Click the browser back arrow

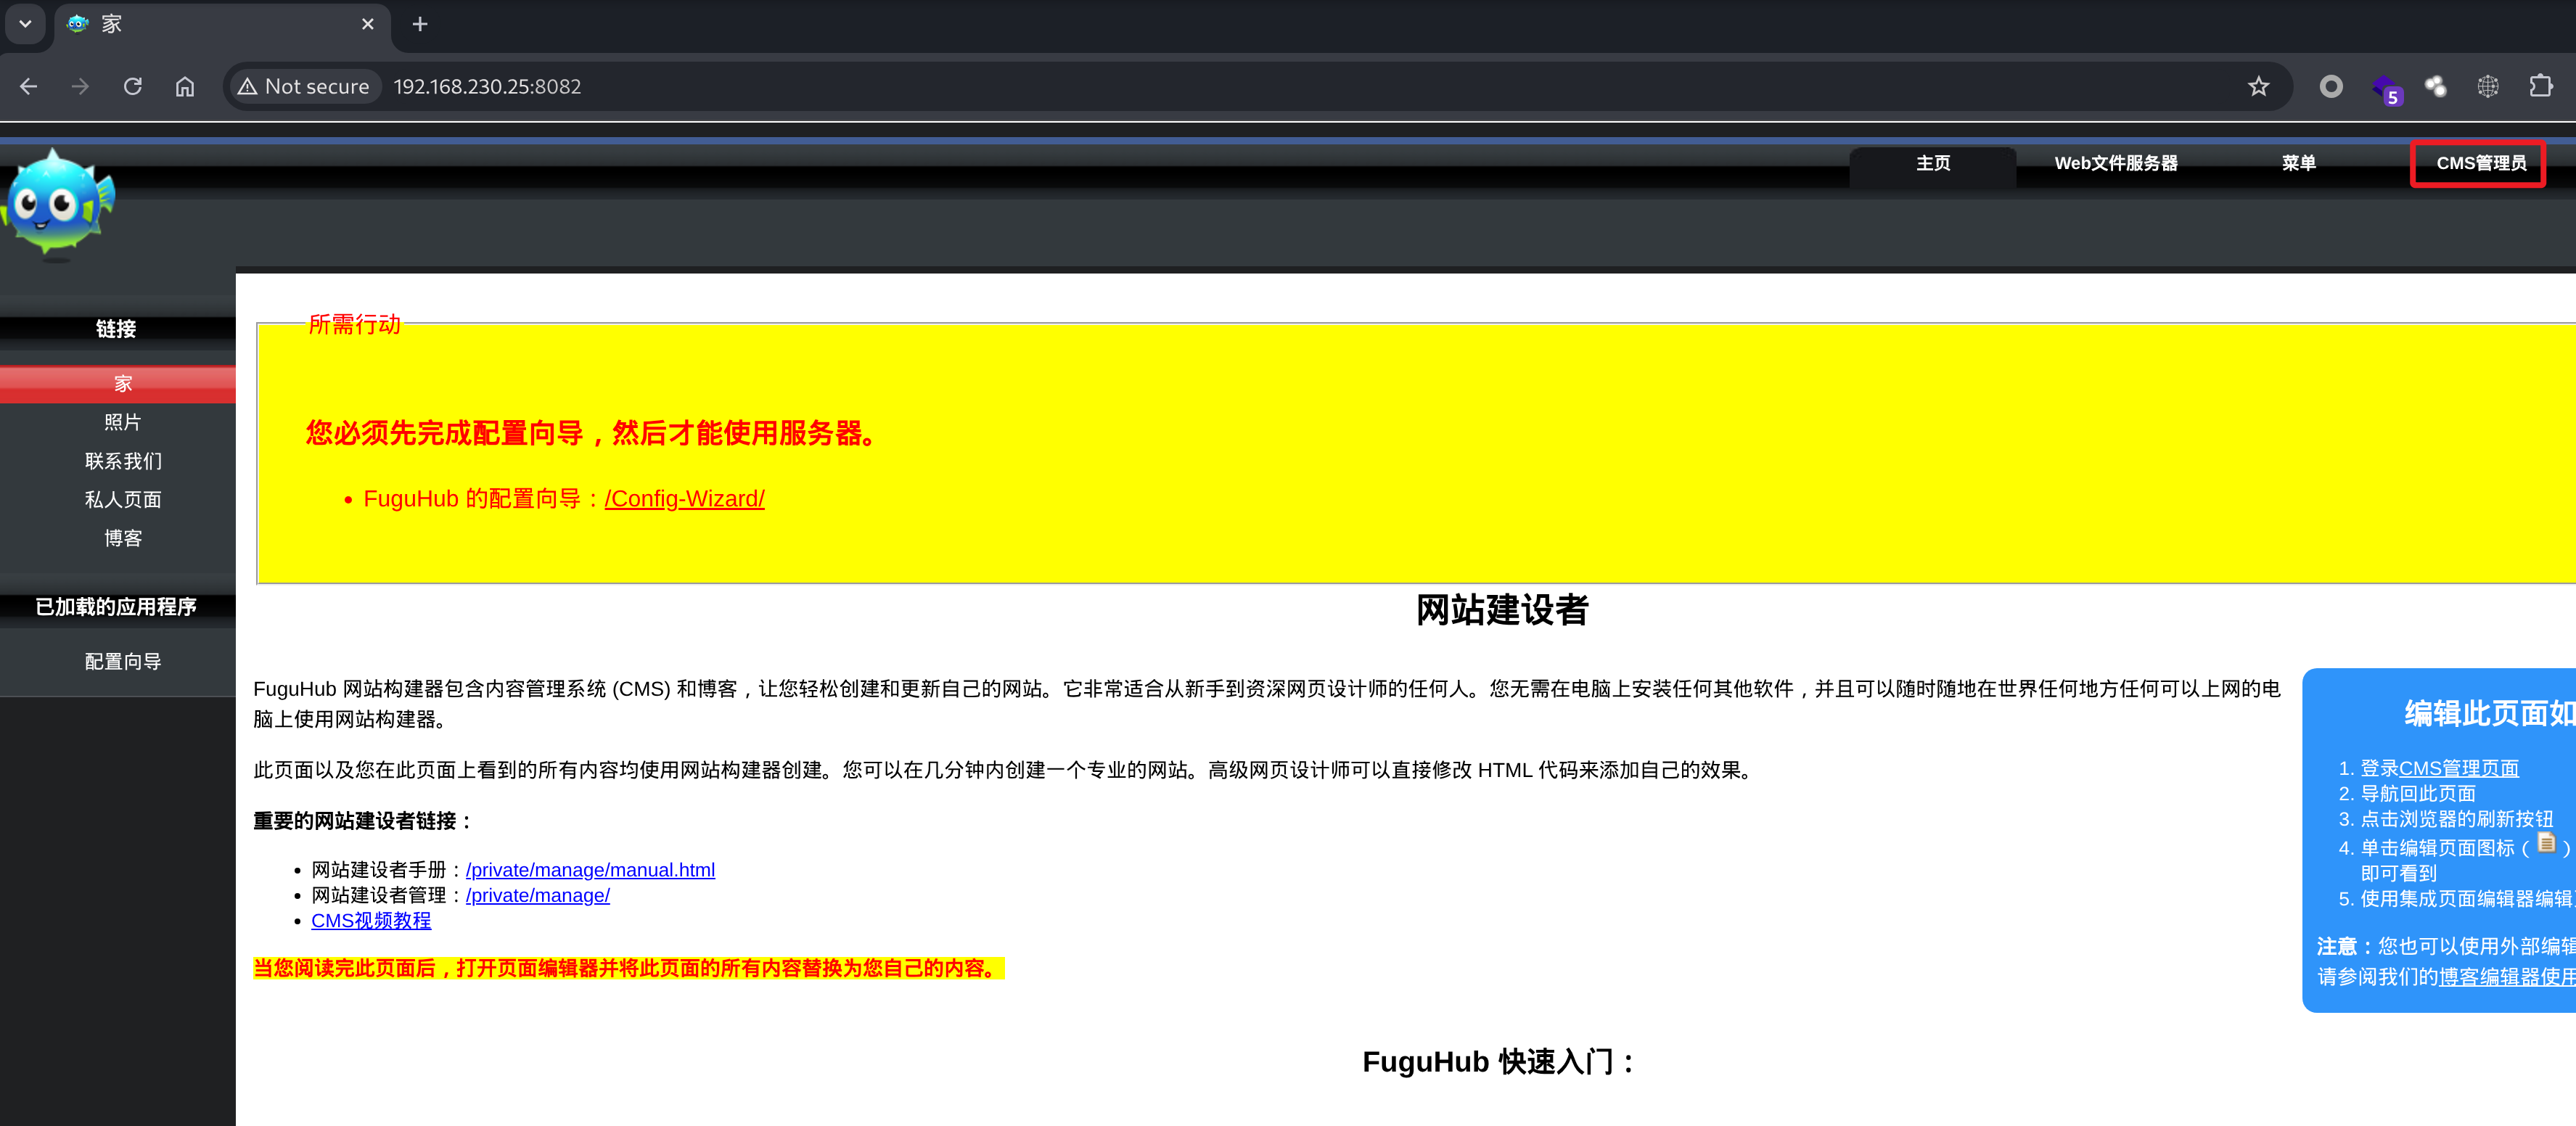(29, 87)
